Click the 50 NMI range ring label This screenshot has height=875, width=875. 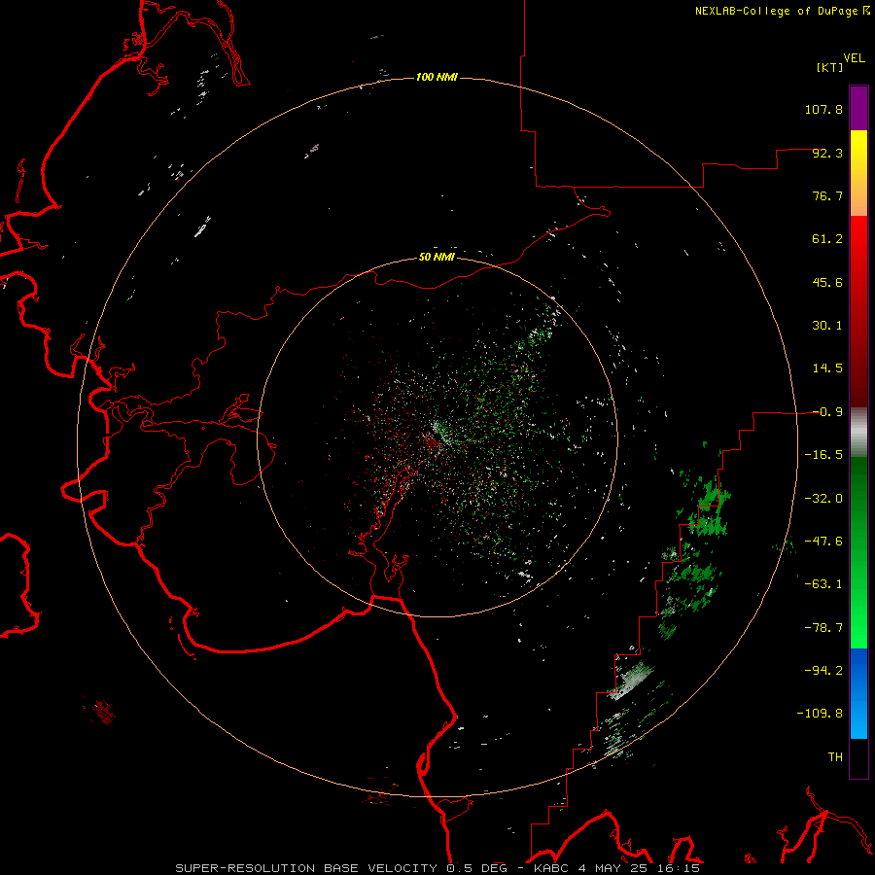click(x=437, y=257)
